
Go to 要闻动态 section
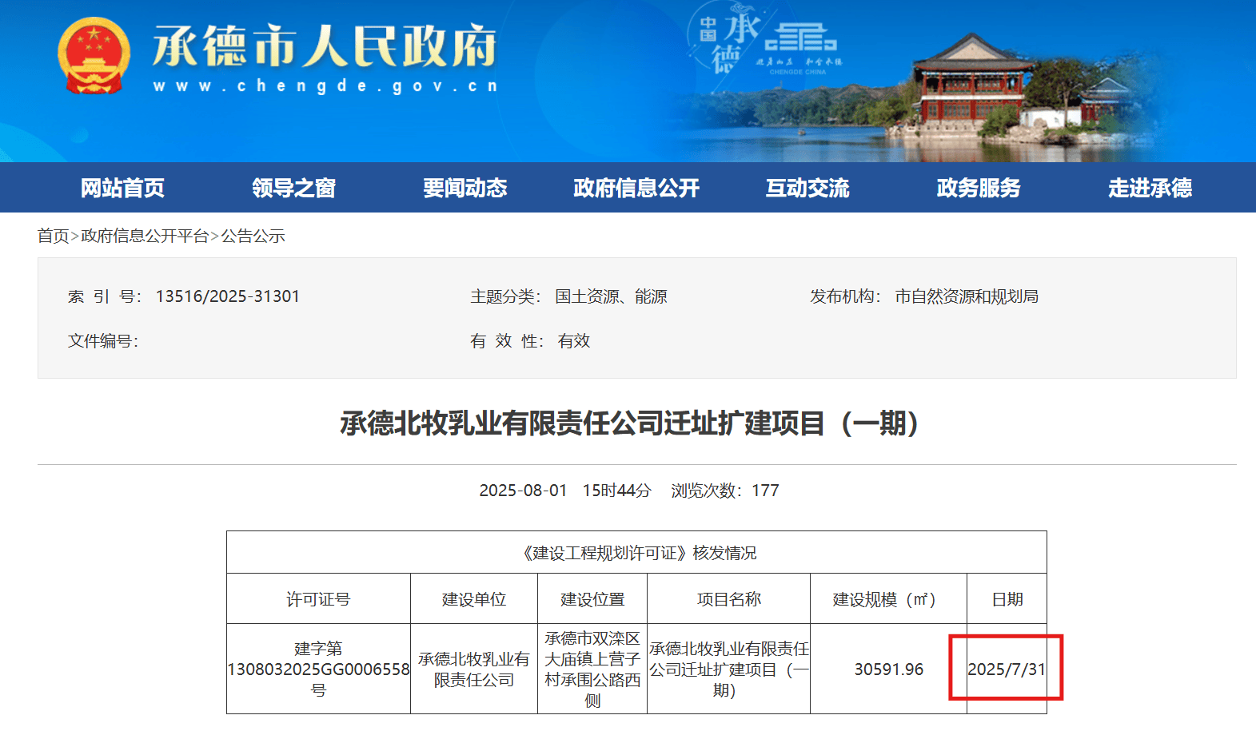(x=465, y=188)
